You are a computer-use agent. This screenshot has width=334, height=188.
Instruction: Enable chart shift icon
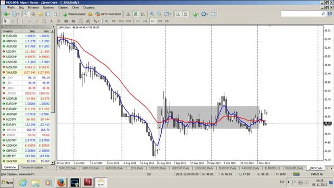tap(186, 14)
